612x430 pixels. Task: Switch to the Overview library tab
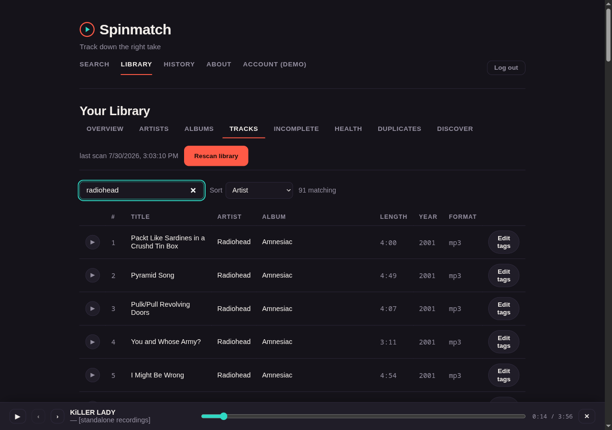click(105, 129)
